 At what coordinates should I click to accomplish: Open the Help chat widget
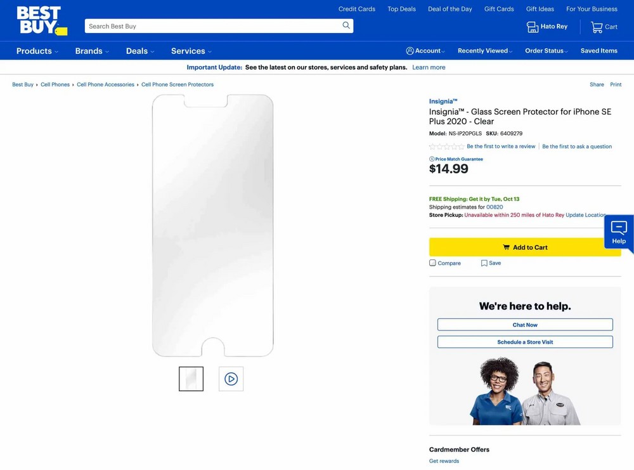coord(618,233)
